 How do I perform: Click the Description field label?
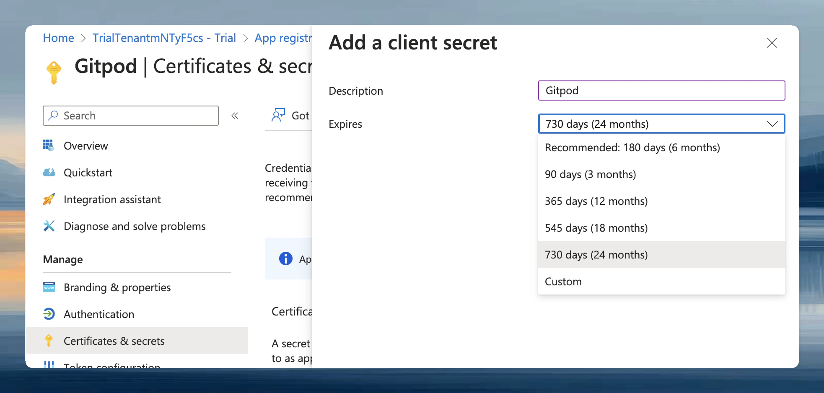pyautogui.click(x=355, y=91)
